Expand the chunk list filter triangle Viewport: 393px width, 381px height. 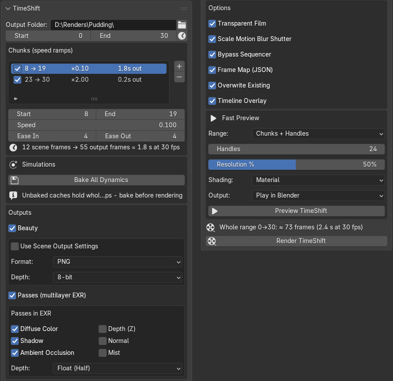pyautogui.click(x=16, y=99)
